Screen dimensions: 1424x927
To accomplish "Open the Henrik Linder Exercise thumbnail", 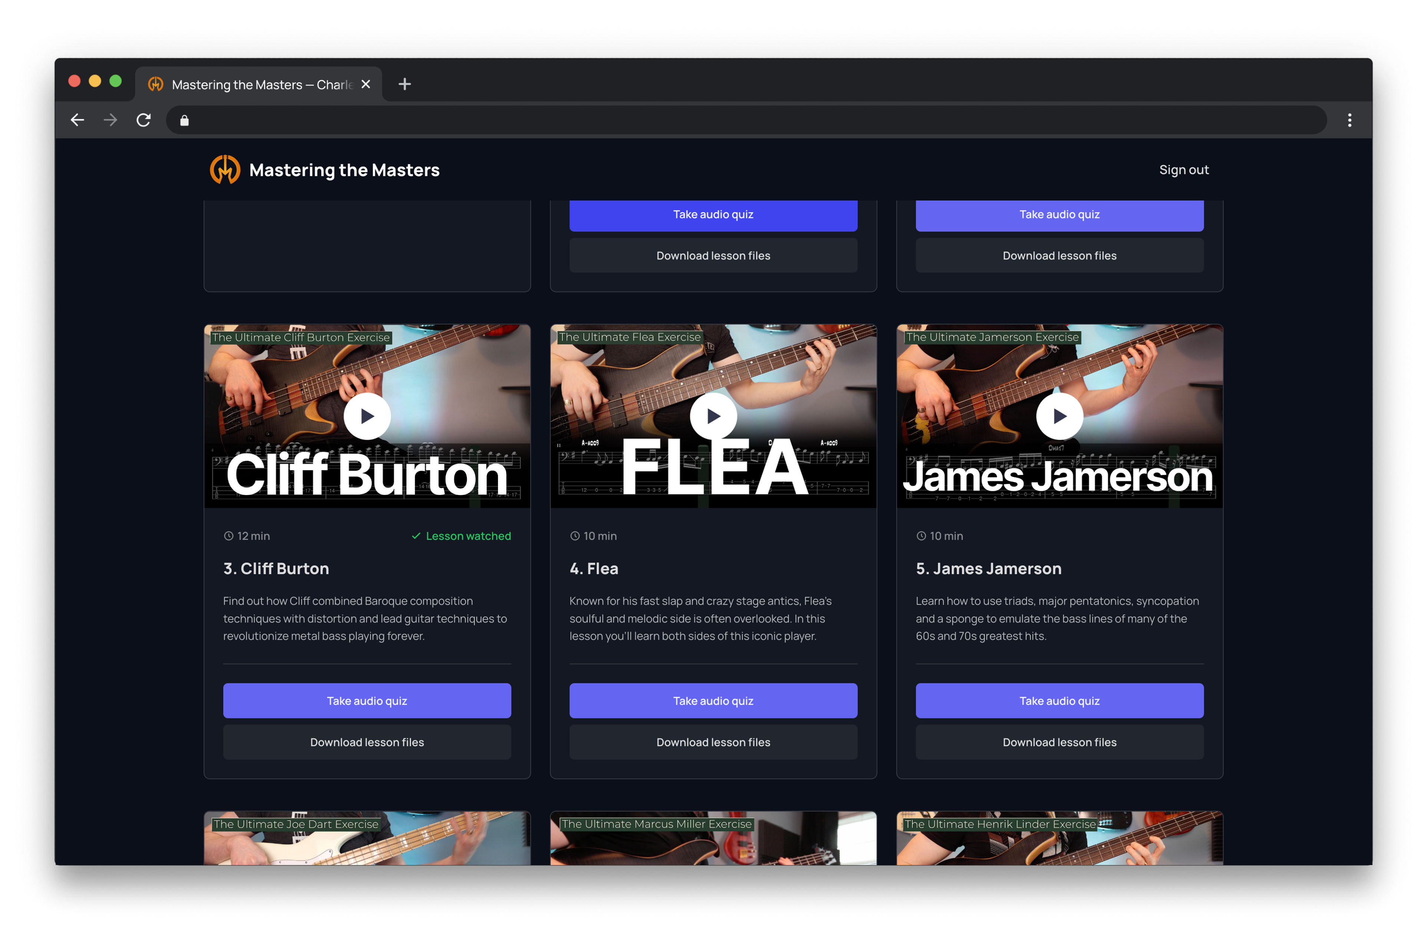I will click(1059, 838).
